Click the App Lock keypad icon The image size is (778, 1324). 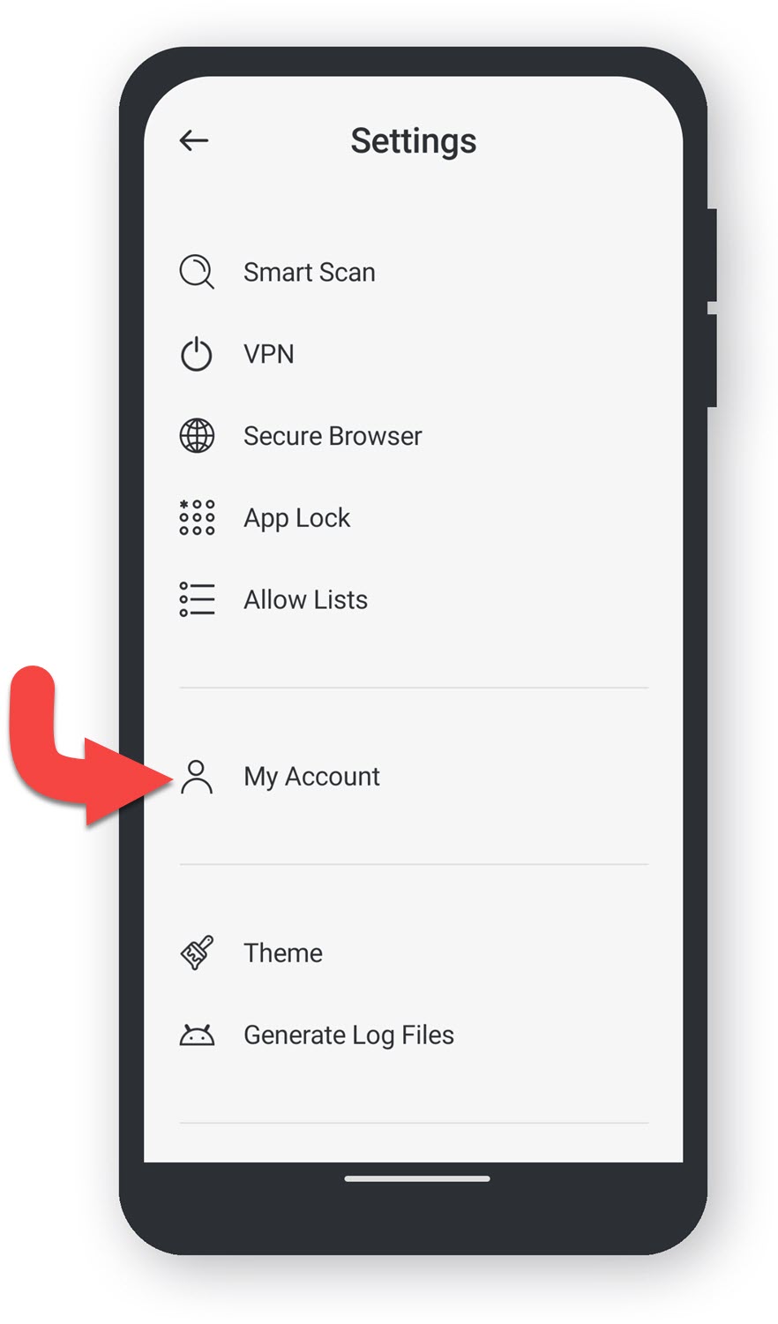[197, 517]
